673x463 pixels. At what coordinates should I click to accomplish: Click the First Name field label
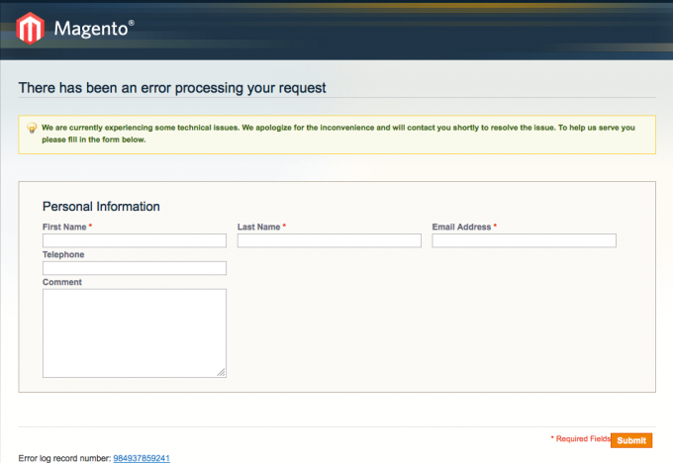click(64, 227)
